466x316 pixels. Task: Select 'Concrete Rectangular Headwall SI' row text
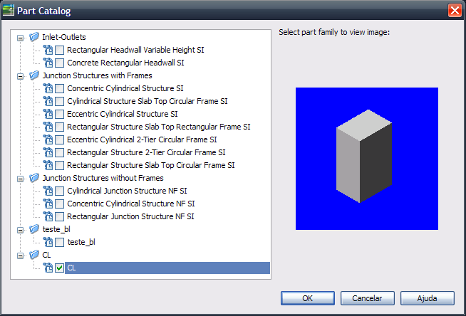coord(125,63)
